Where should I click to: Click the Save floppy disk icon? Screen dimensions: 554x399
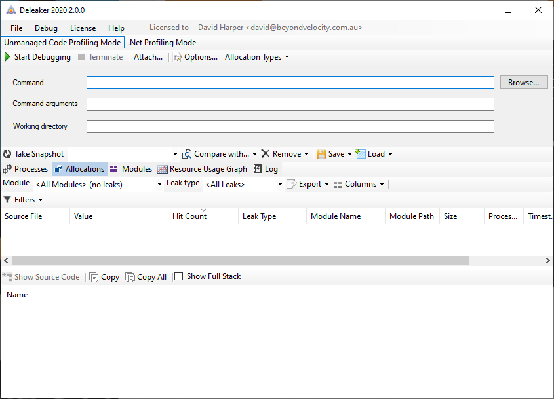[321, 155]
